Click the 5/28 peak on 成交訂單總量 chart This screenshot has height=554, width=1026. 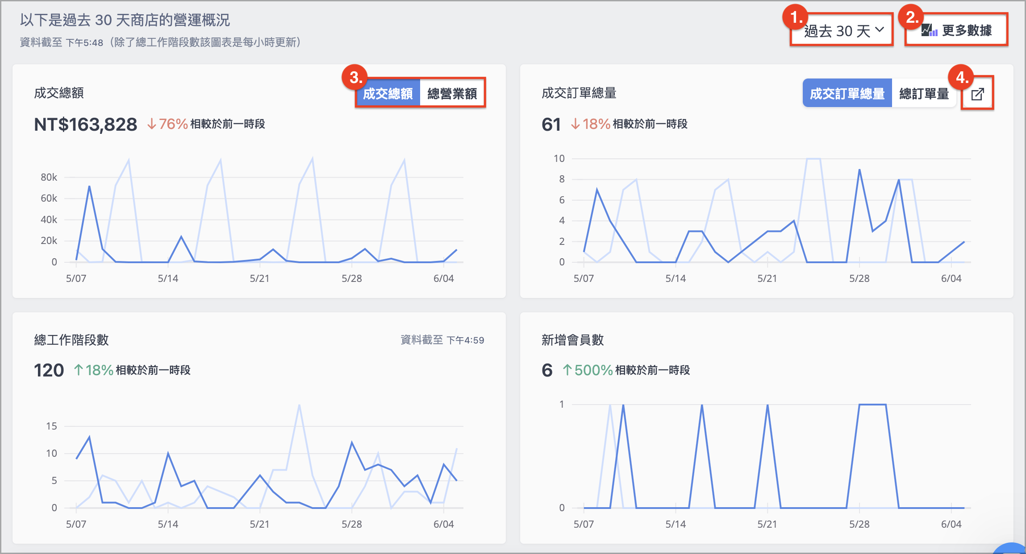[859, 170]
